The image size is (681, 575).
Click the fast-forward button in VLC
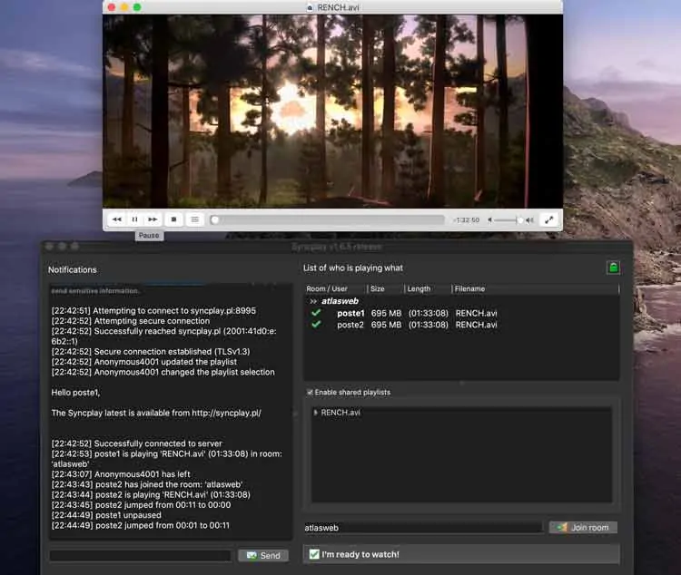tap(153, 219)
